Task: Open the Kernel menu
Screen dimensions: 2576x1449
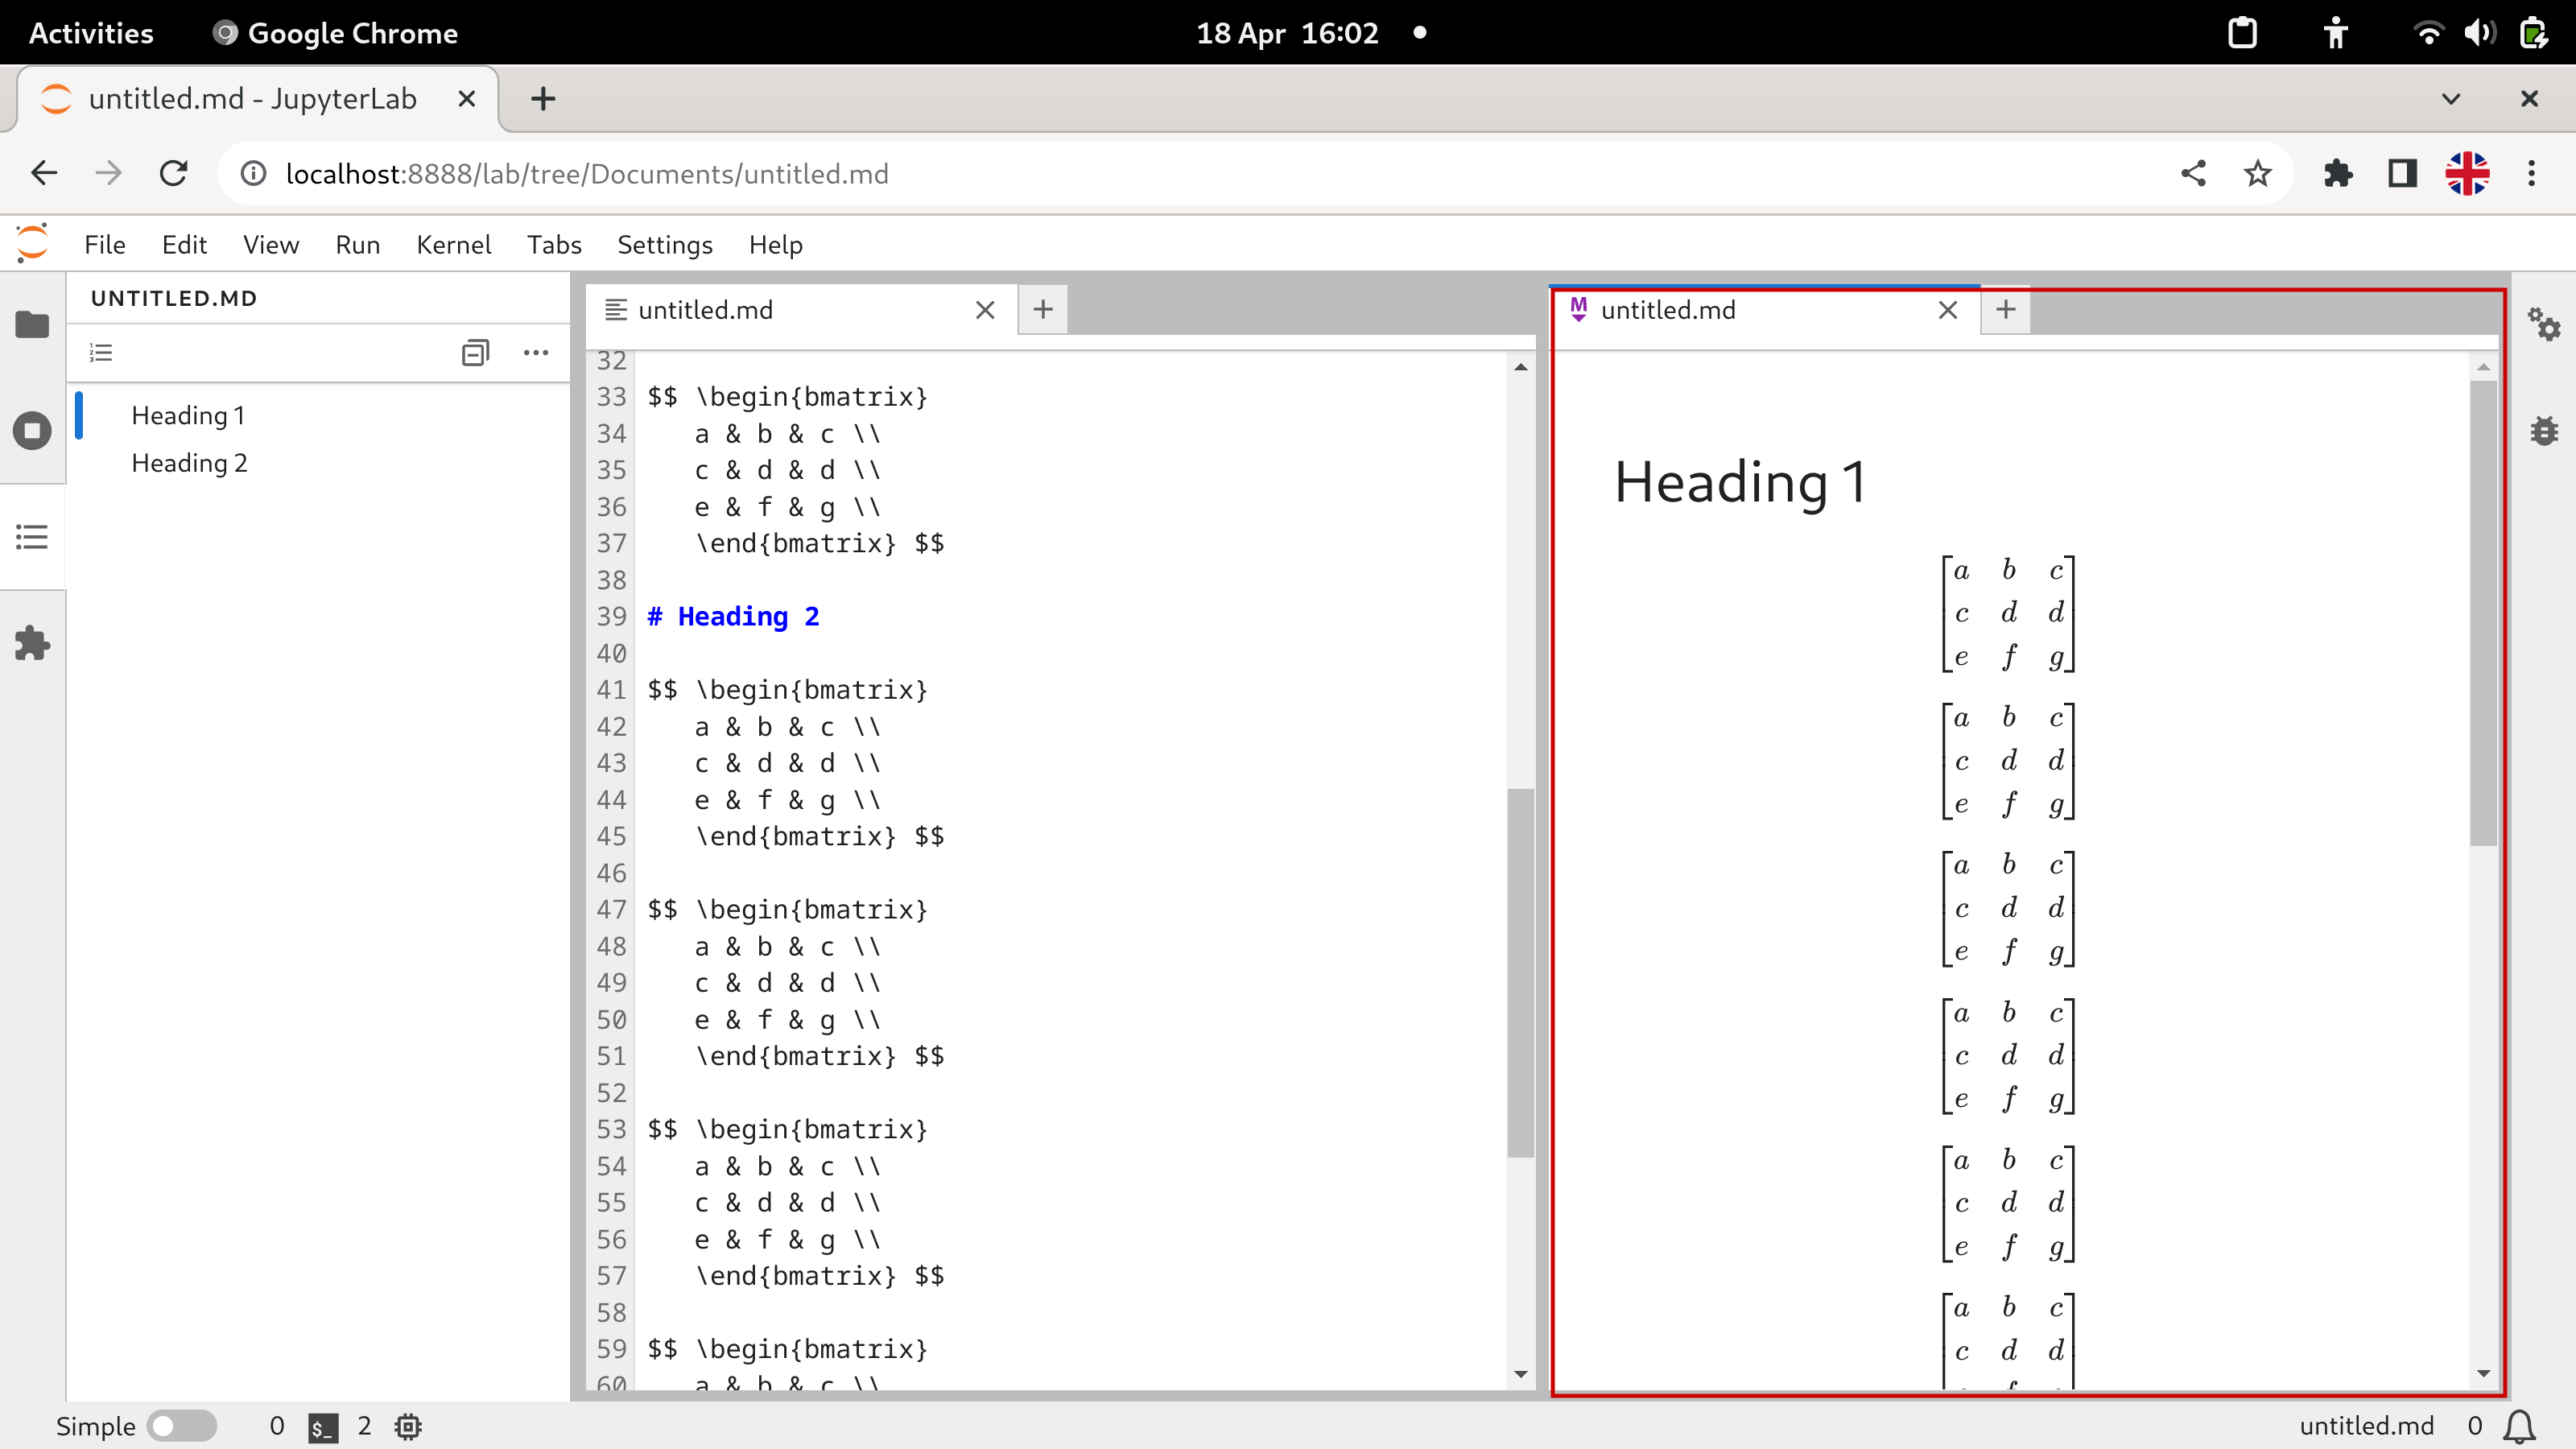Action: [x=453, y=245]
